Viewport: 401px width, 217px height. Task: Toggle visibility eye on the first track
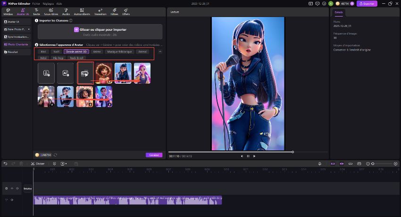pos(12,188)
